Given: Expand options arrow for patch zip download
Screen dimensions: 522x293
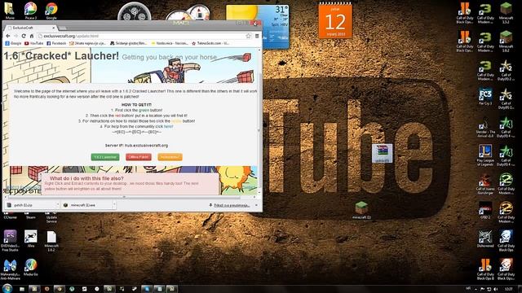Looking at the screenshot, I should (x=58, y=205).
